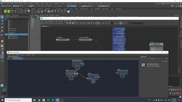182x102 pixels.
Task: Click the pin icon in Bifrost Parameters panel
Action: click(163, 61)
